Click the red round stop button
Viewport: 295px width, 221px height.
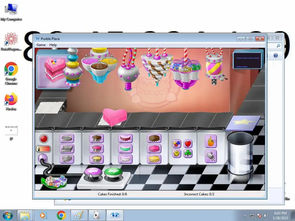tap(44, 139)
